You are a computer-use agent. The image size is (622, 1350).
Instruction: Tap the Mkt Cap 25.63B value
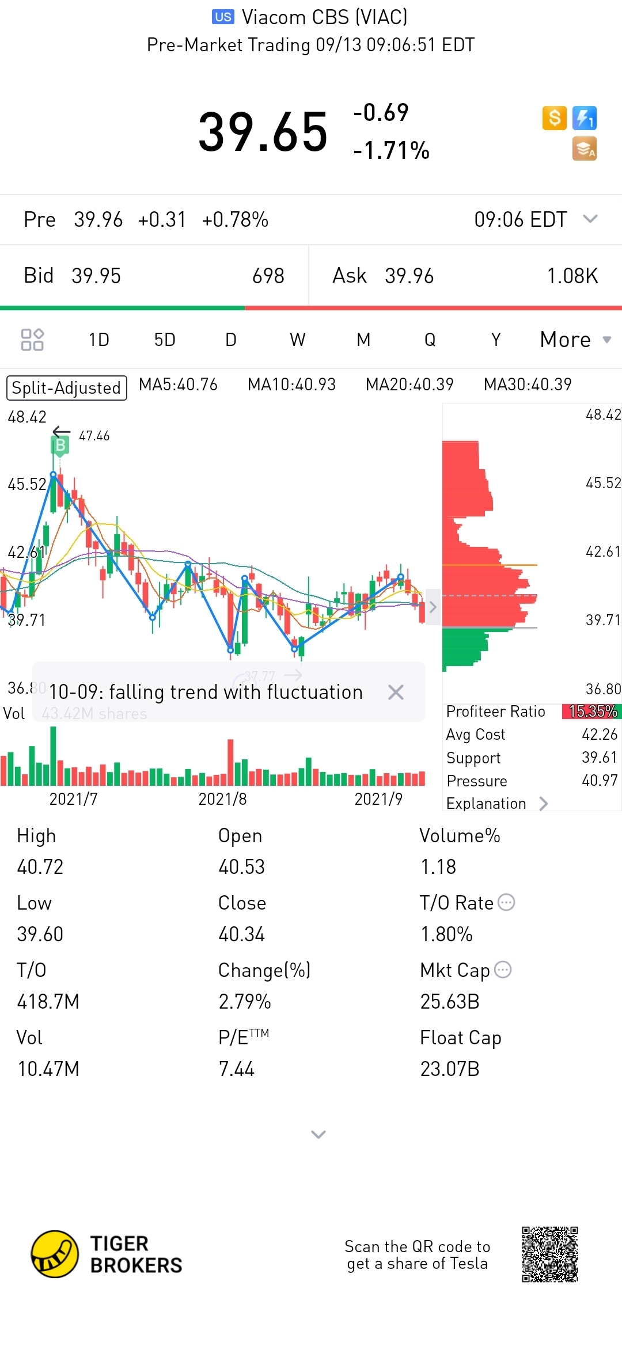click(450, 1002)
